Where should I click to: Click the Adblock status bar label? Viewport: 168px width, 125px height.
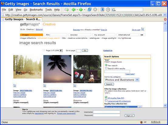point(156,122)
